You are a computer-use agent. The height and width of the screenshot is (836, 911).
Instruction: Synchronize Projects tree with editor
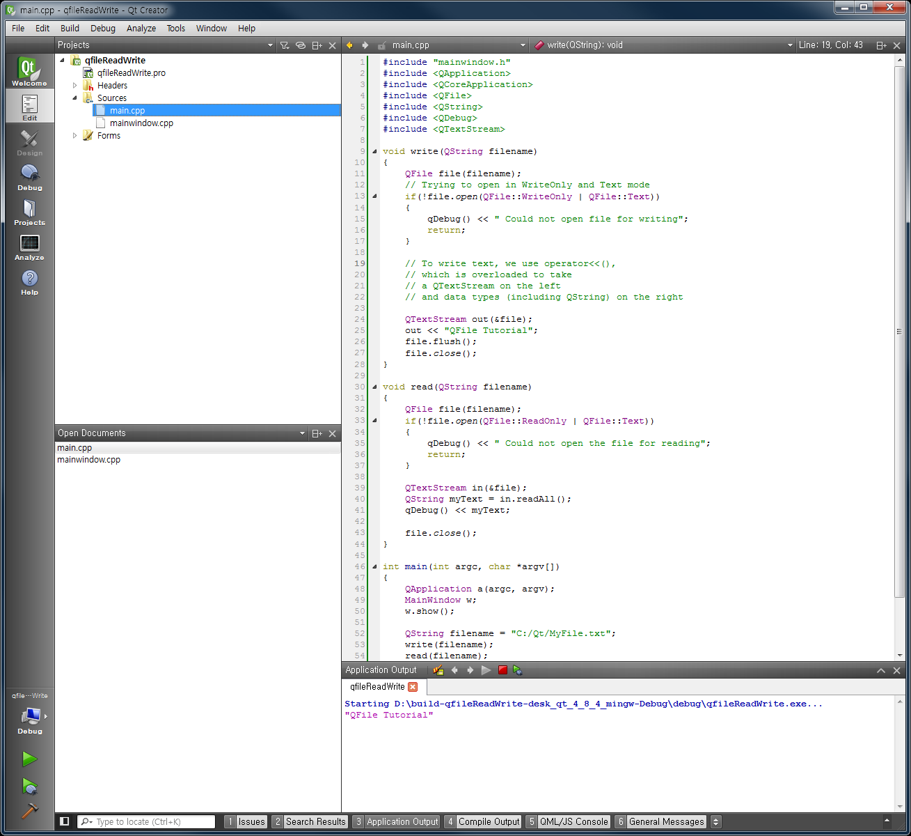pyautogui.click(x=301, y=45)
